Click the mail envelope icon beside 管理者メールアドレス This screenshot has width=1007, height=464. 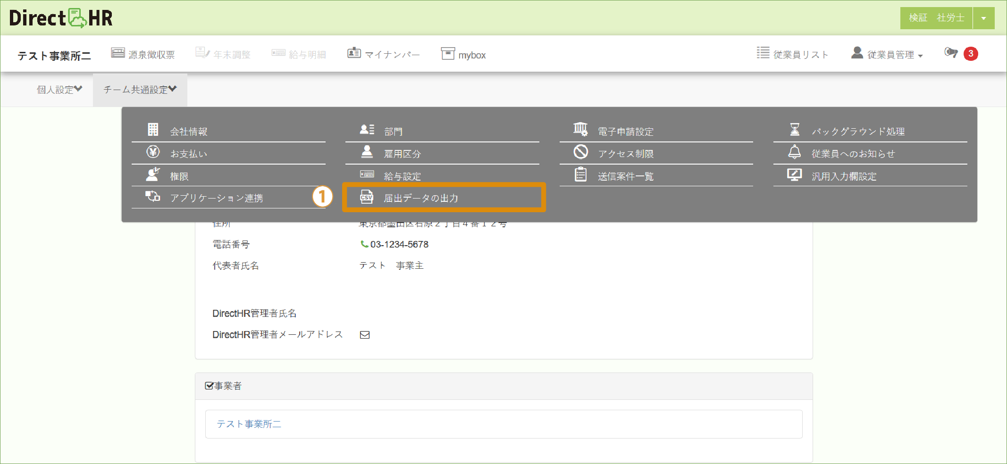[x=365, y=335]
